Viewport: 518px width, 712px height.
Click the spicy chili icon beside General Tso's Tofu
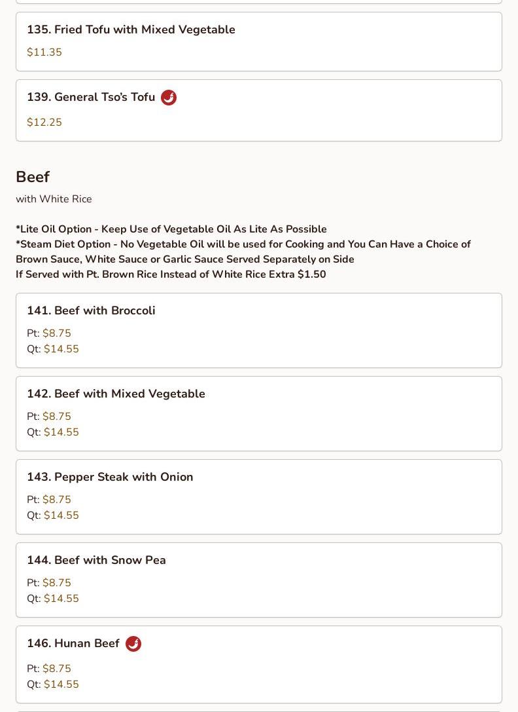169,98
